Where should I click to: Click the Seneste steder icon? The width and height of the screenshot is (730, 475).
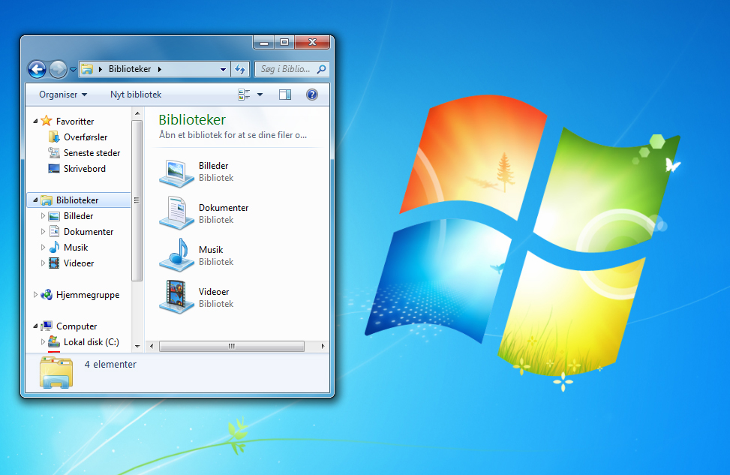coord(54,153)
